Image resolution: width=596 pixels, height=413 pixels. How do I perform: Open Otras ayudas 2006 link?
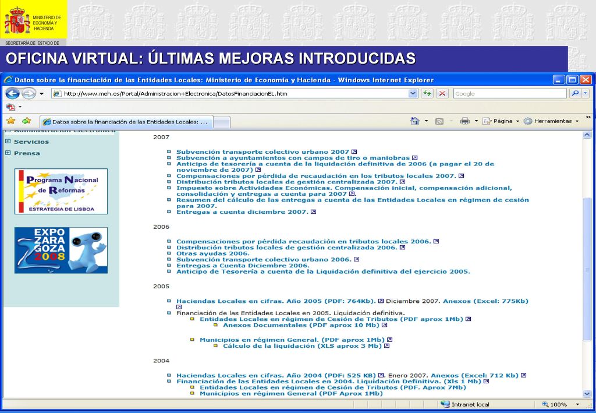213,253
